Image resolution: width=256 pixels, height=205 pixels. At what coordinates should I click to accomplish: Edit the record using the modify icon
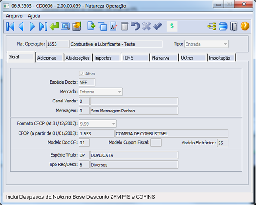click(113, 26)
